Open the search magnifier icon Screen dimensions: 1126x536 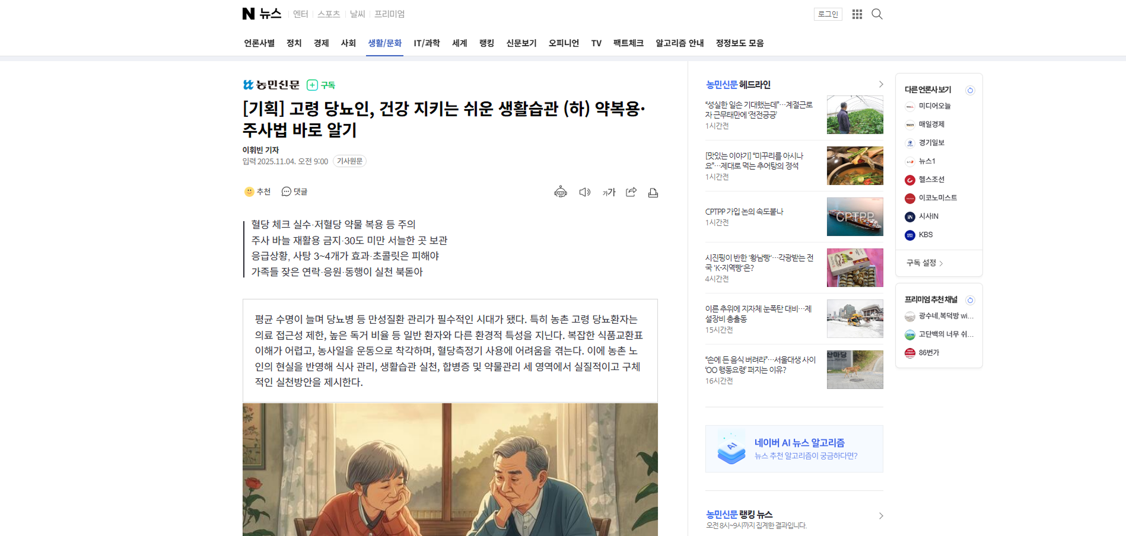[x=877, y=14]
